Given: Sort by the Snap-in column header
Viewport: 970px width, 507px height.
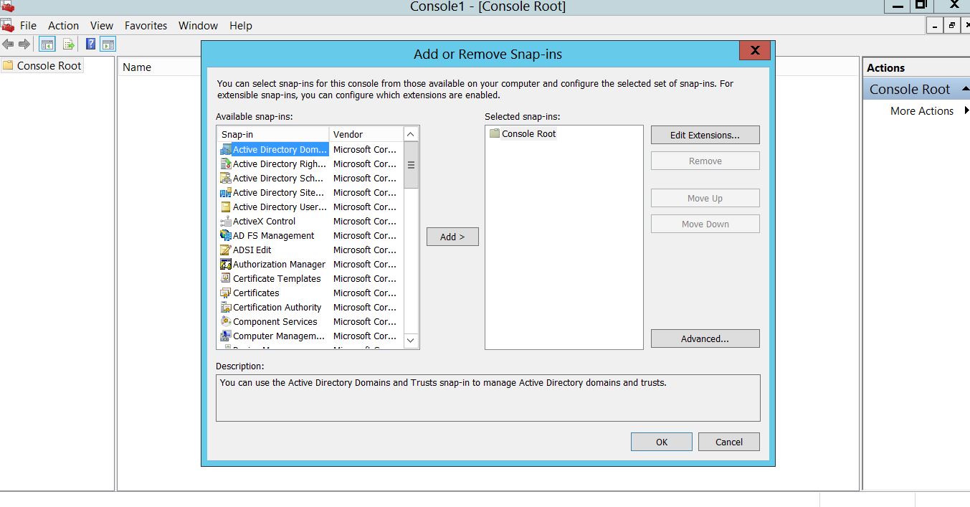Looking at the screenshot, I should [x=273, y=134].
